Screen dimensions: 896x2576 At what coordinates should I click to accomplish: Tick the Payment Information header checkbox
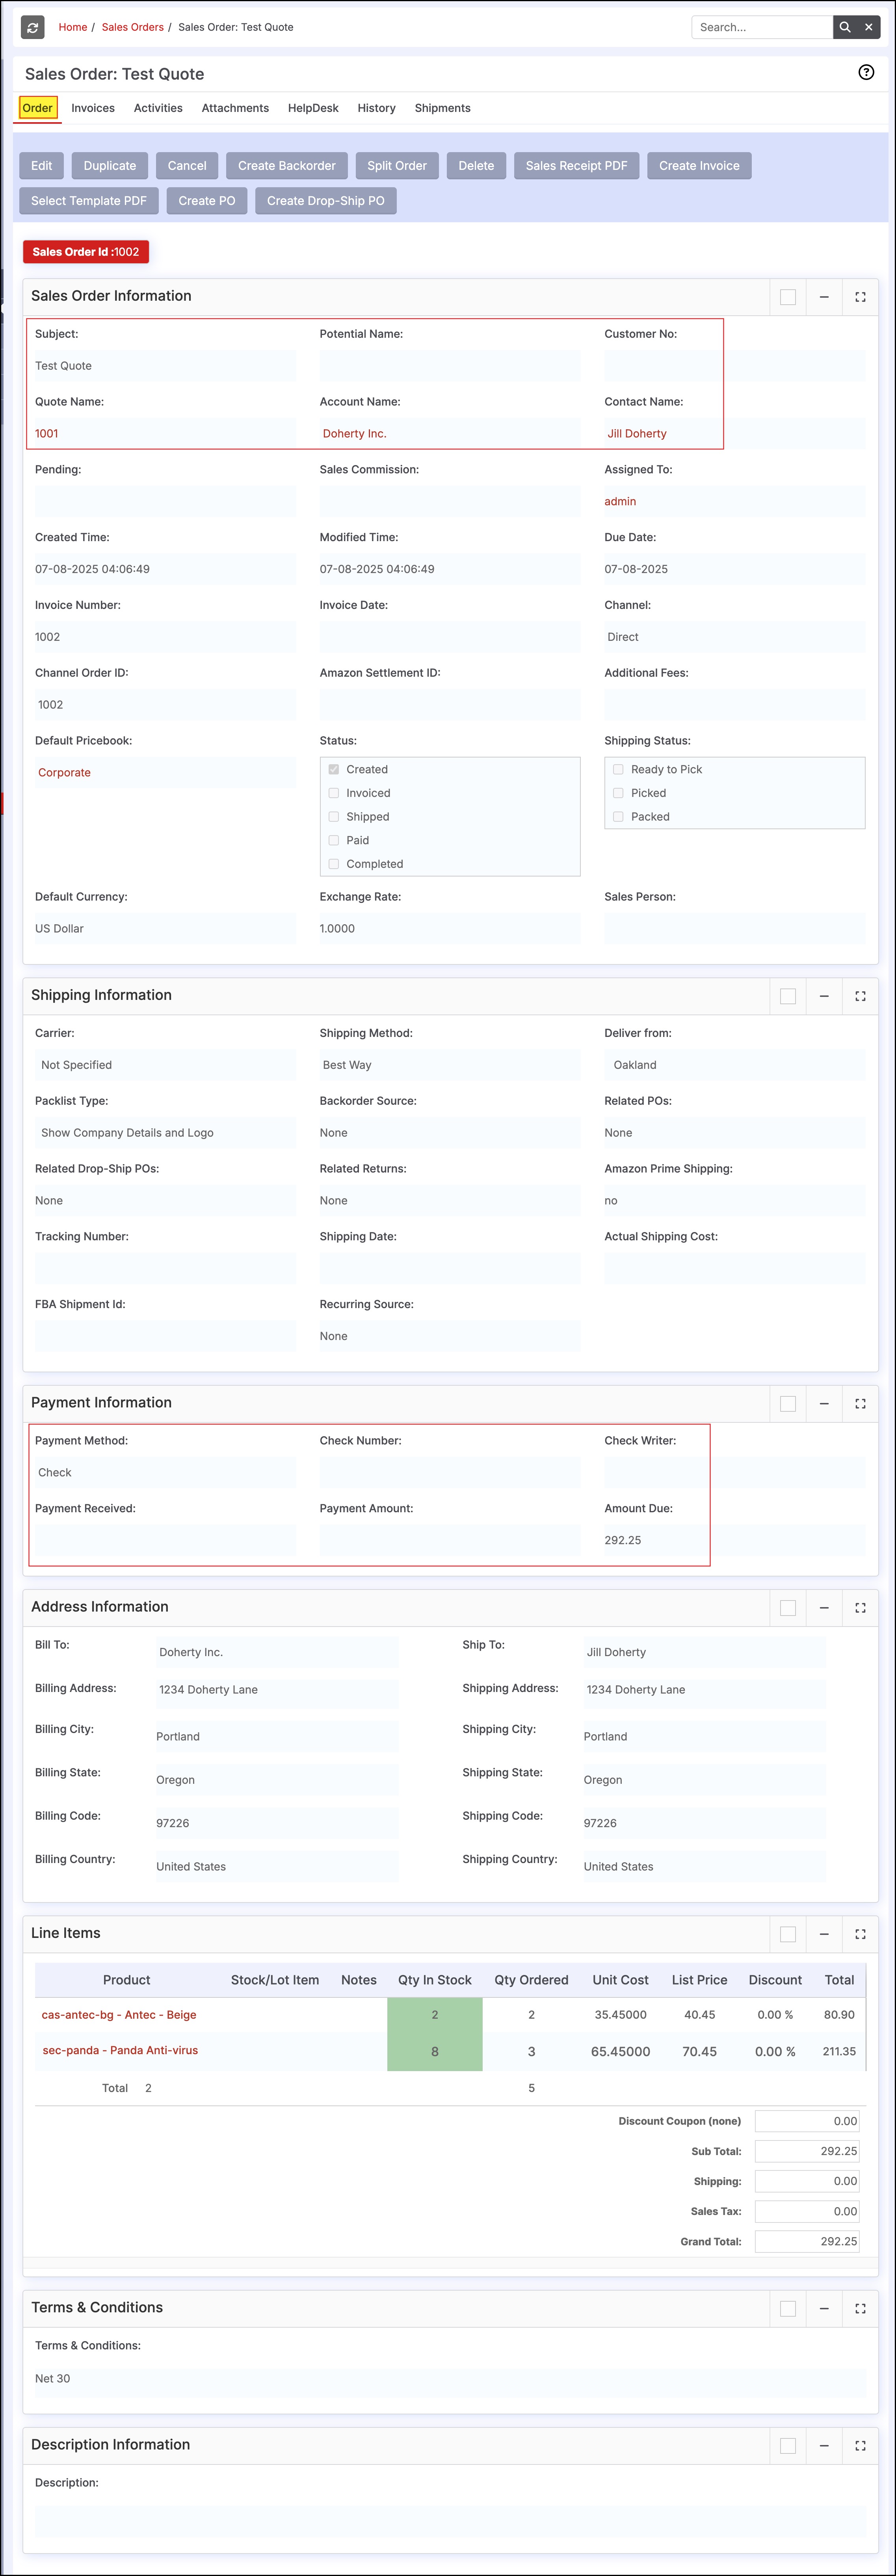coord(788,1404)
